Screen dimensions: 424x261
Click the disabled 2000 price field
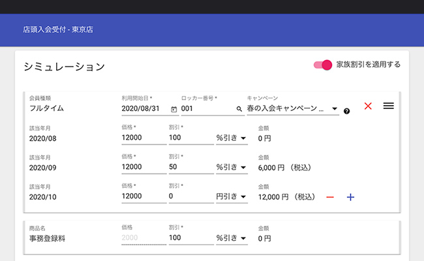(144, 238)
